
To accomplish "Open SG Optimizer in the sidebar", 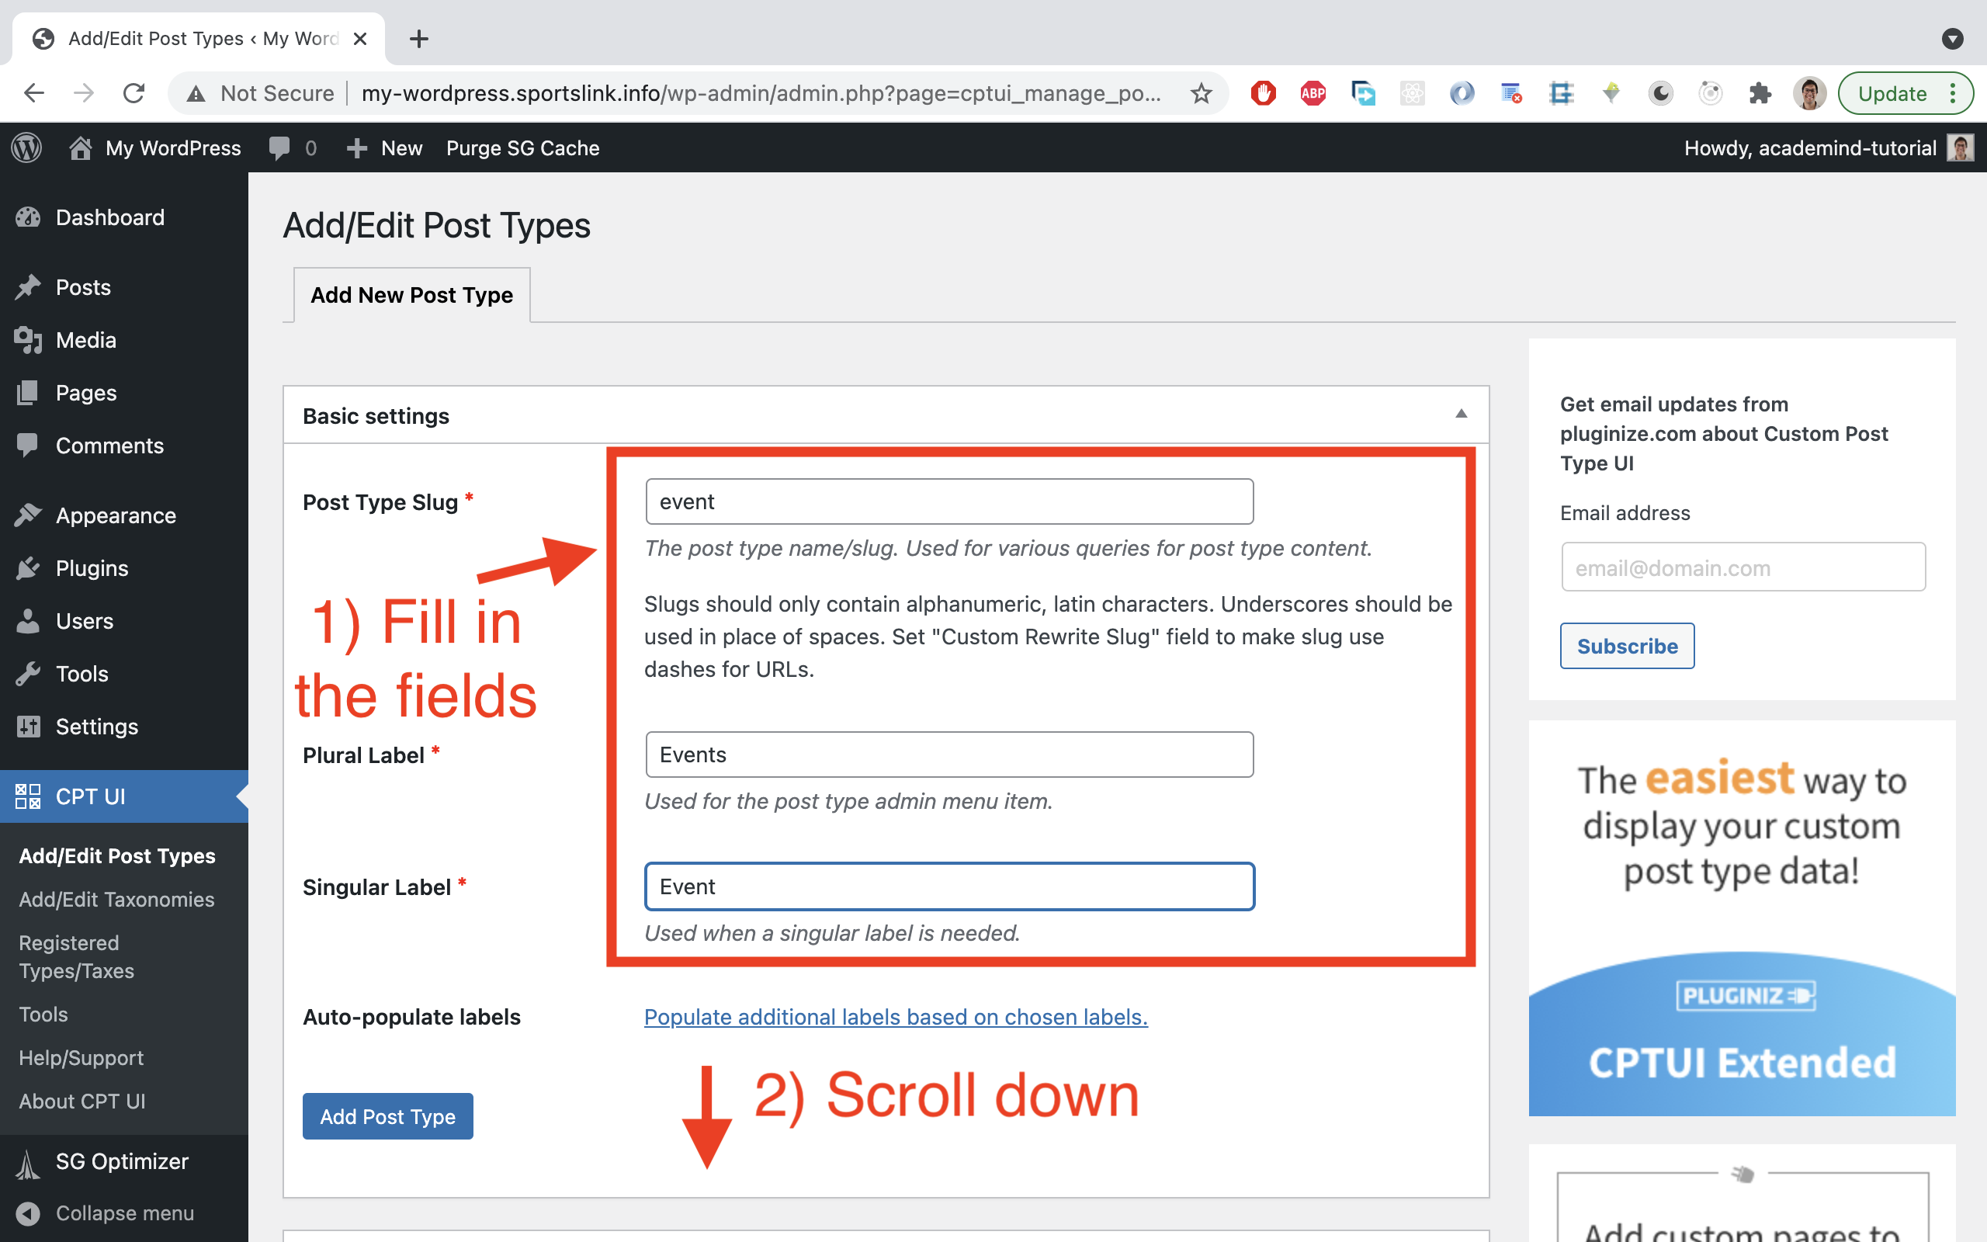I will pos(121,1160).
